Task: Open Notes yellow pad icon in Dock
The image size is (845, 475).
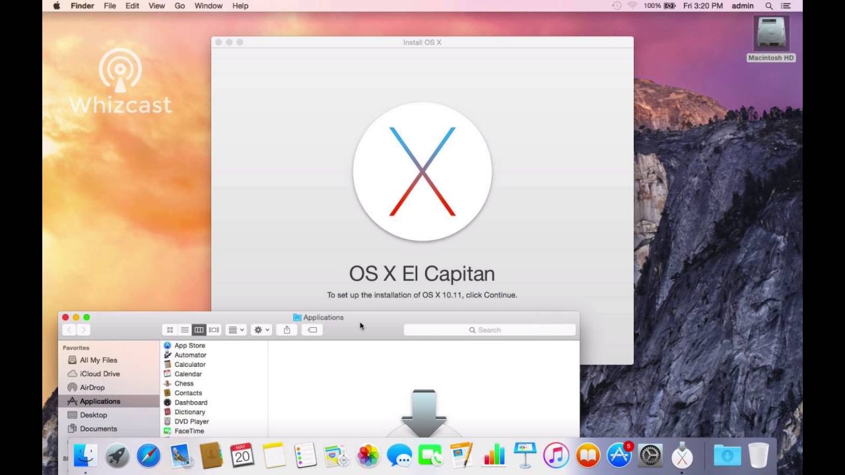Action: coord(273,455)
